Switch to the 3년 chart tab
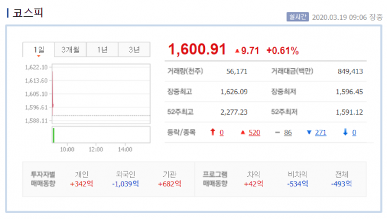The width and height of the screenshot is (387, 219). click(x=134, y=49)
